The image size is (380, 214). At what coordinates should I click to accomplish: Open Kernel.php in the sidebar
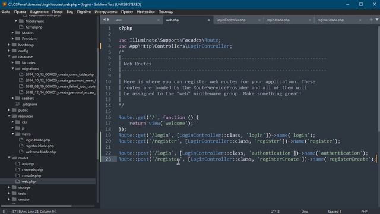coord(34,27)
